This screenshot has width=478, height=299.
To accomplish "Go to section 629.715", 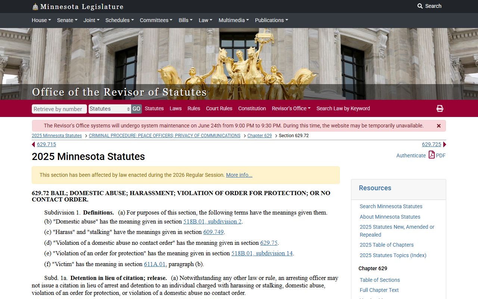I will click(x=46, y=145).
